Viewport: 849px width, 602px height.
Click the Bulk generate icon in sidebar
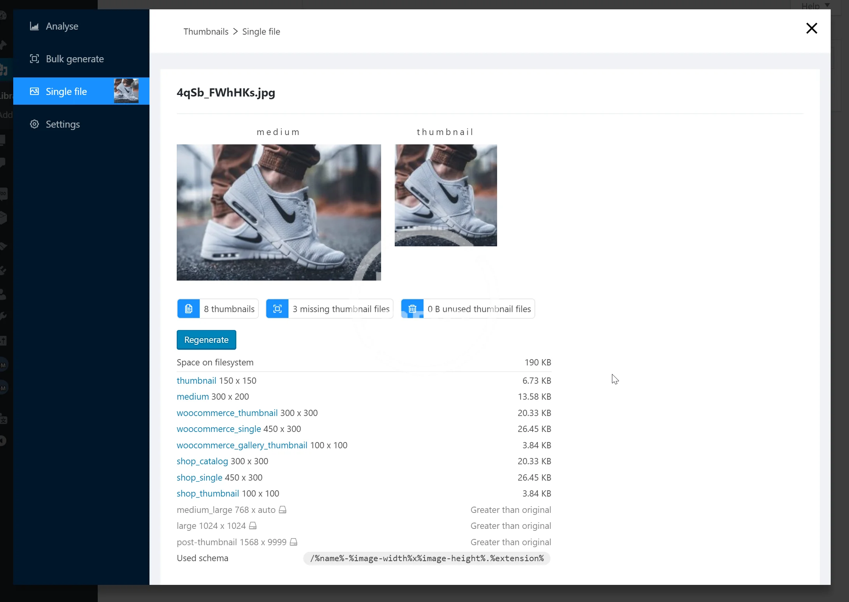34,59
